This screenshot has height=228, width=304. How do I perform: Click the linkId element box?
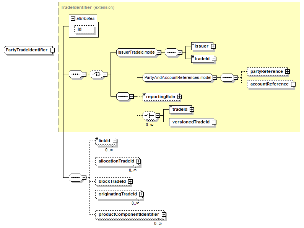click(x=105, y=141)
